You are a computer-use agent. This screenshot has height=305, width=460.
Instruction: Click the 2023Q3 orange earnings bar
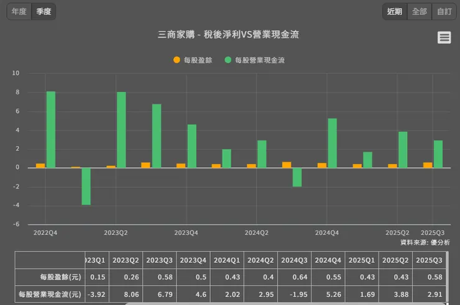(145, 165)
